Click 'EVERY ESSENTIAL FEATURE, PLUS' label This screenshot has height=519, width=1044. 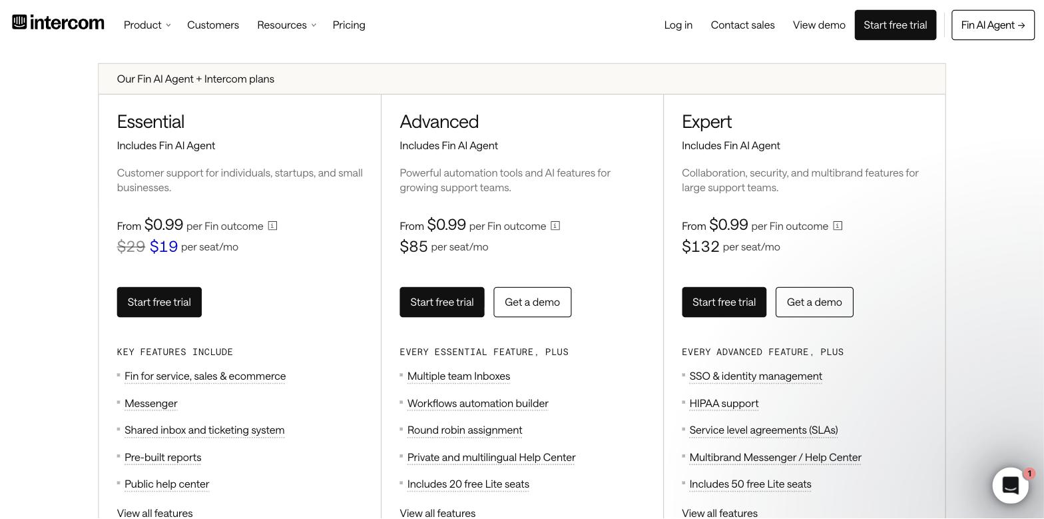point(484,352)
